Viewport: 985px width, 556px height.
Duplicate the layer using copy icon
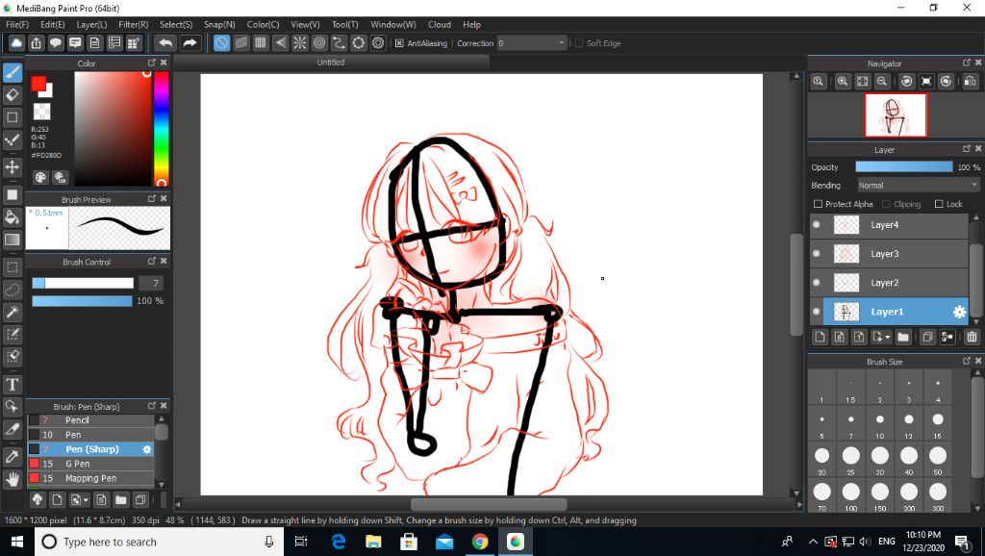pos(926,337)
